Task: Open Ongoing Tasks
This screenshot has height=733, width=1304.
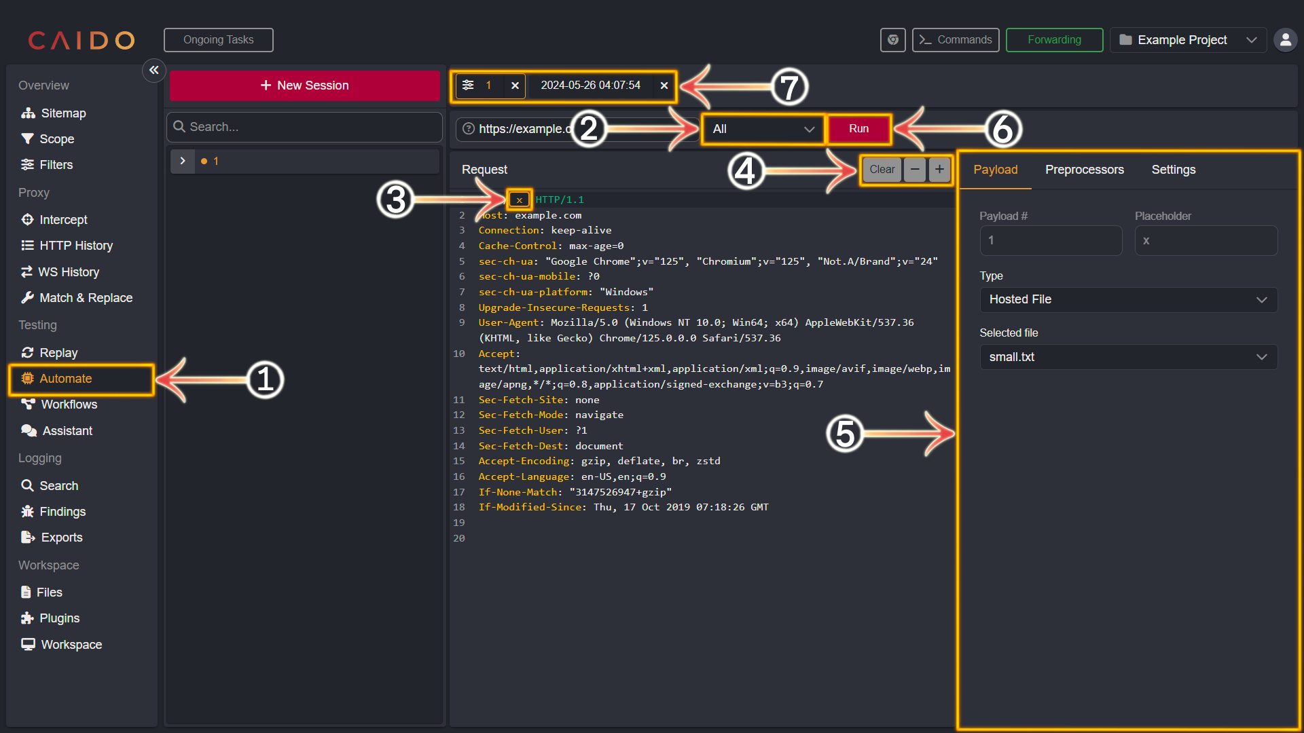Action: (218, 40)
